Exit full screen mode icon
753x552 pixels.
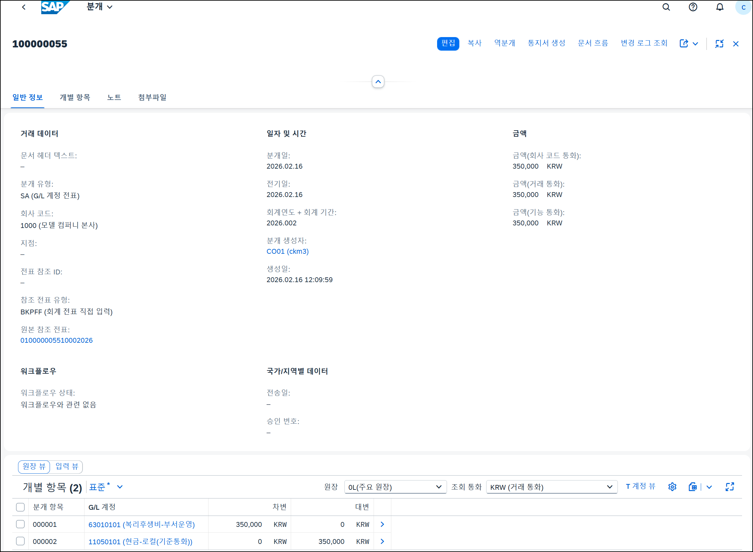click(719, 44)
